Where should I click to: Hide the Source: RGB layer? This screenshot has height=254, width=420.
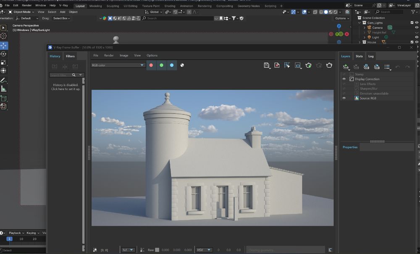click(x=344, y=98)
